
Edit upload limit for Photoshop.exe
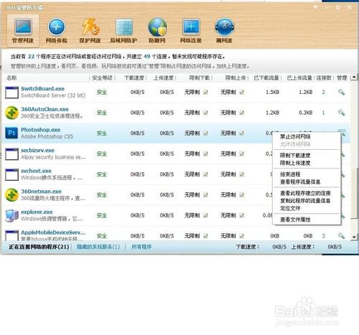click(x=242, y=133)
